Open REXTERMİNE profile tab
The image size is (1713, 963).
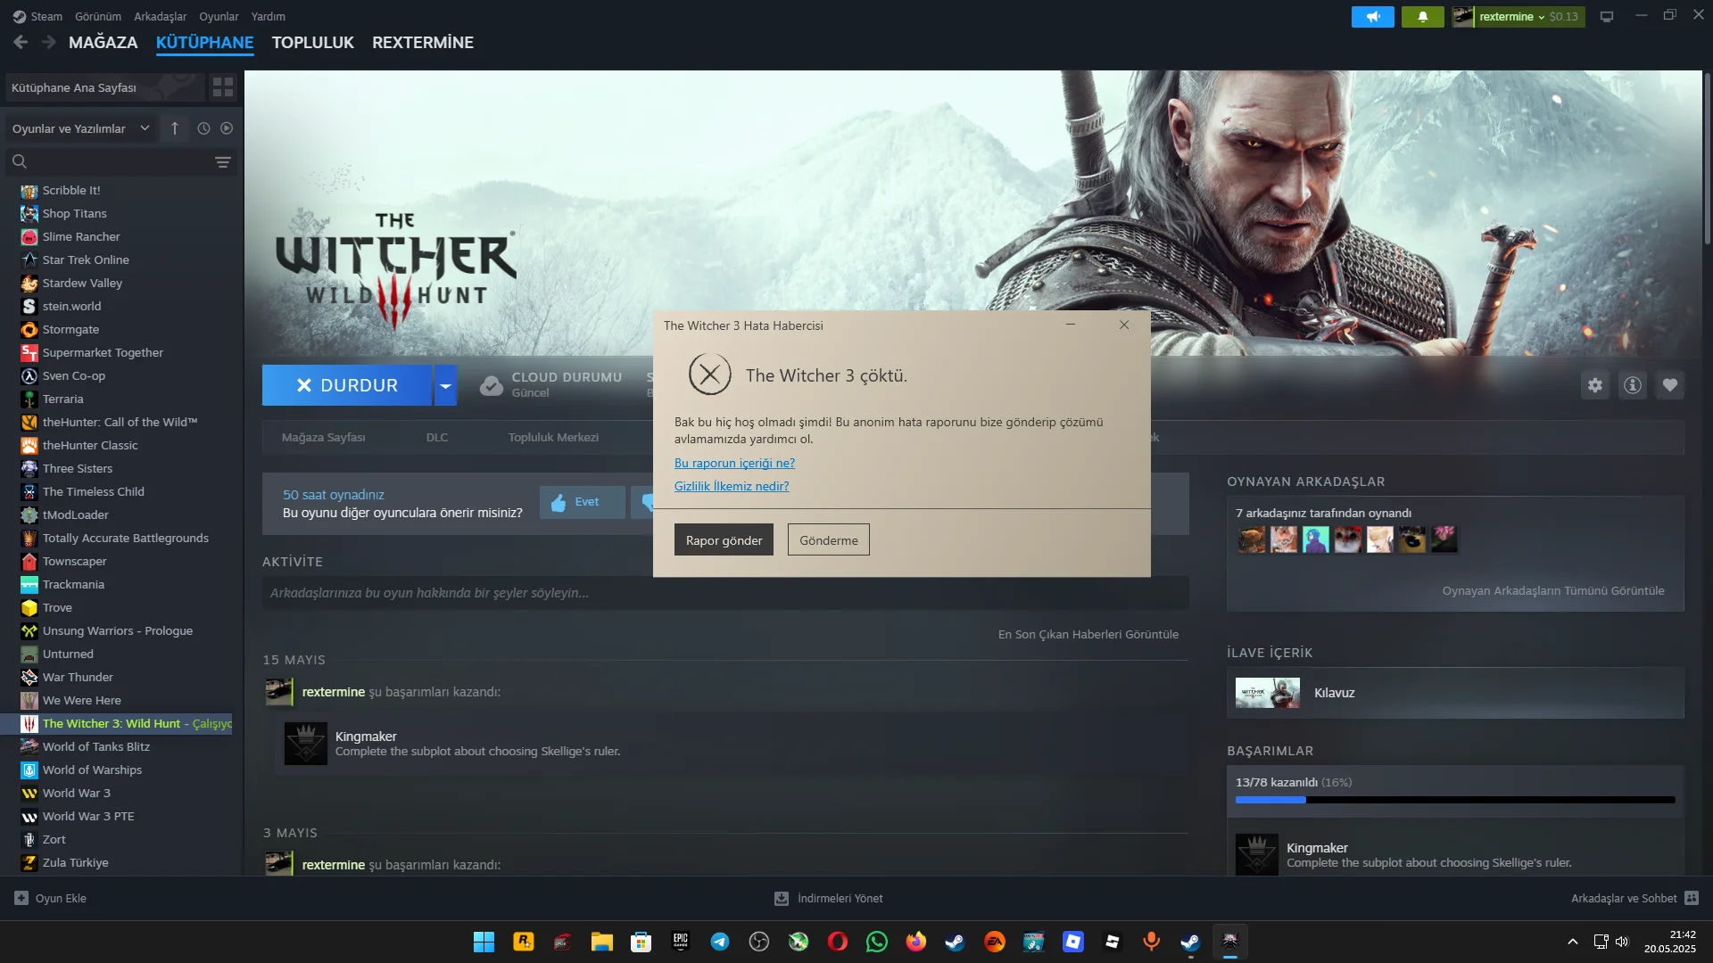pos(423,42)
